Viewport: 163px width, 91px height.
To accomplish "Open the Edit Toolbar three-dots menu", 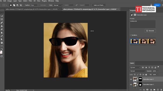I will 2,46.
